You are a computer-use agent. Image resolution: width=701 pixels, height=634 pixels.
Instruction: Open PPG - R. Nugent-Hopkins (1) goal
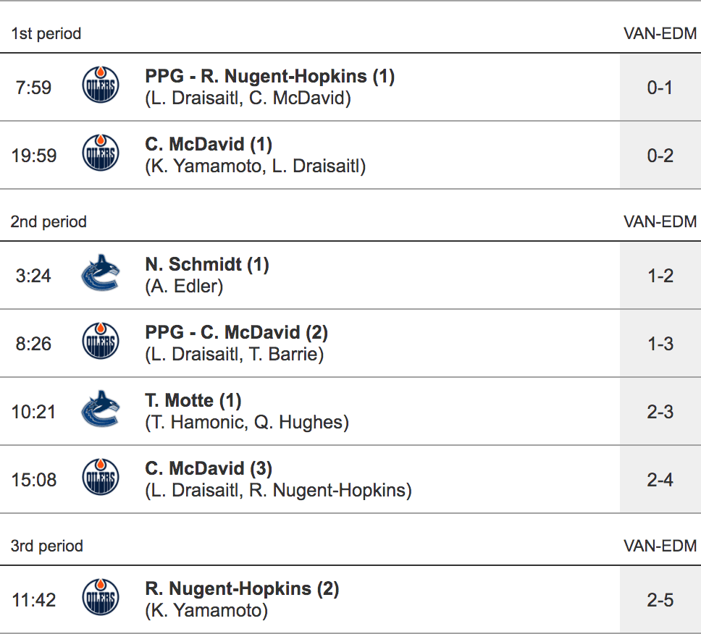tap(269, 77)
